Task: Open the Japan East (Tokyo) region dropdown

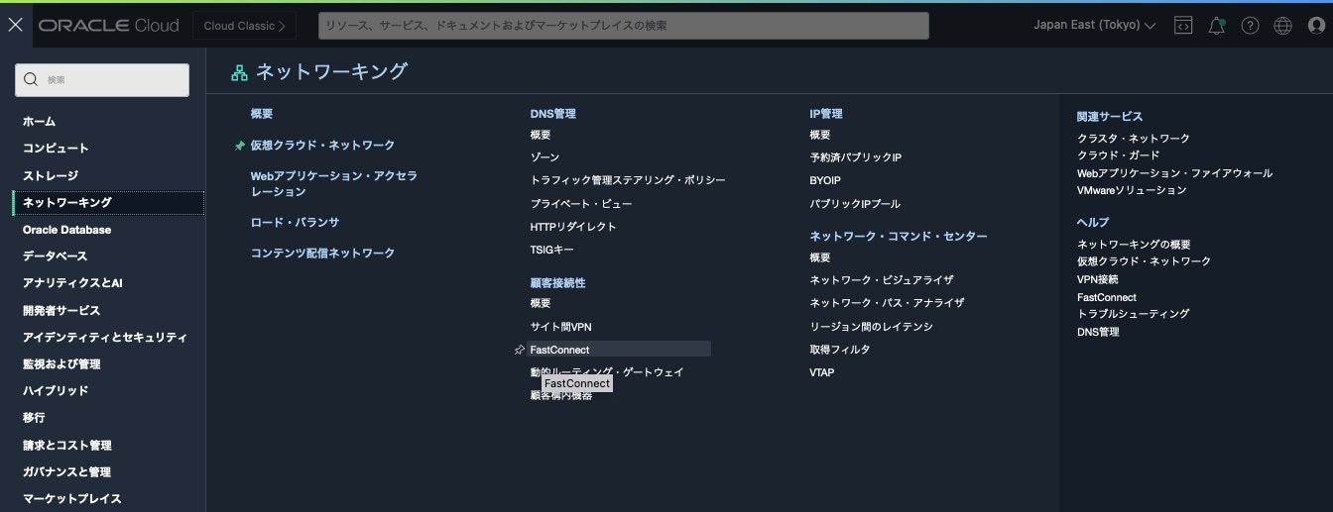Action: pos(1095,26)
